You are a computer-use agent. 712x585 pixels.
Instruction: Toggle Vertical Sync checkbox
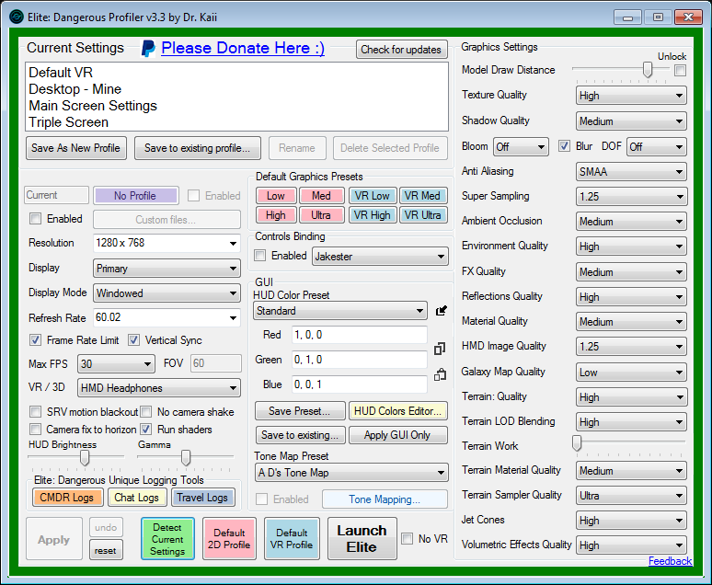tap(133, 340)
